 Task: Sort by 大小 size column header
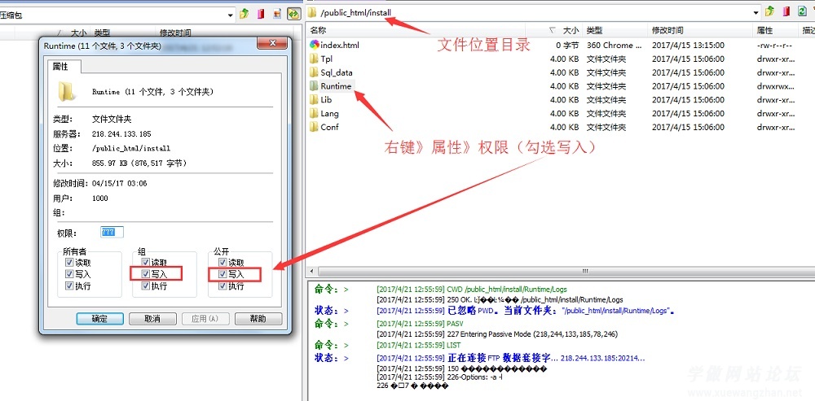(x=570, y=30)
